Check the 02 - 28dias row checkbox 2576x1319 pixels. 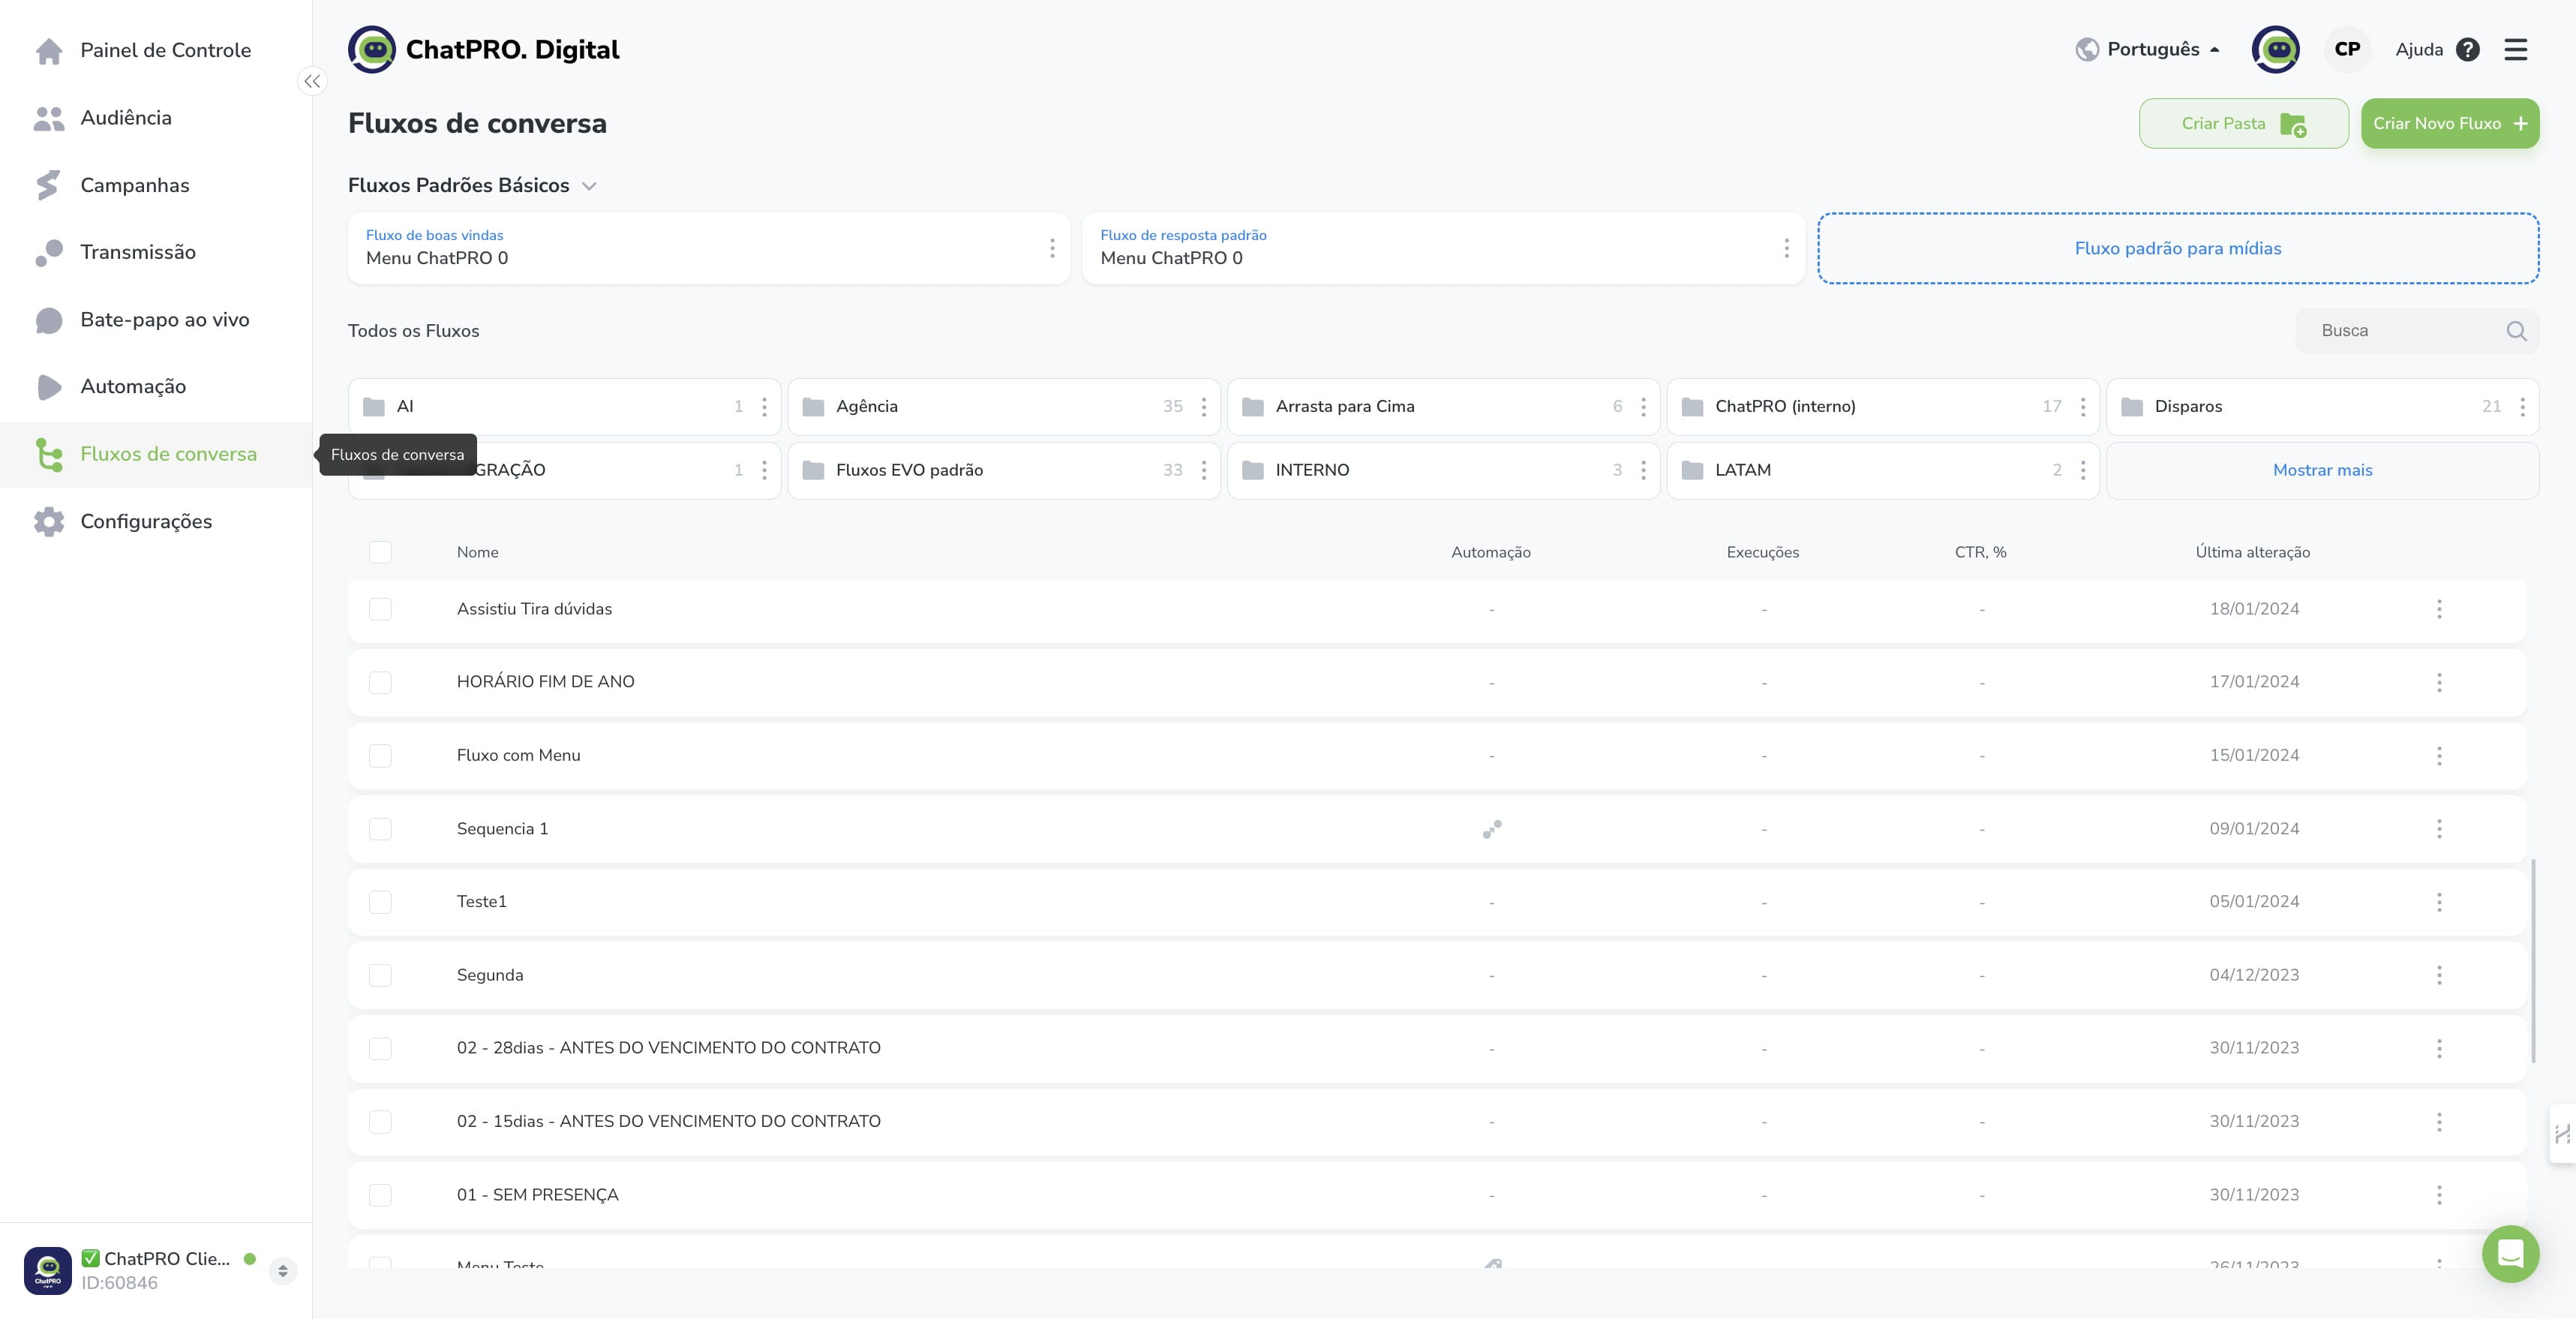[x=380, y=1048]
